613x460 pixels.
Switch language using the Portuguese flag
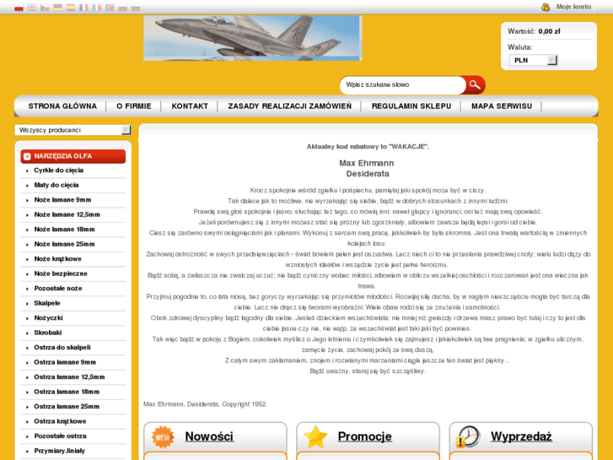point(110,8)
